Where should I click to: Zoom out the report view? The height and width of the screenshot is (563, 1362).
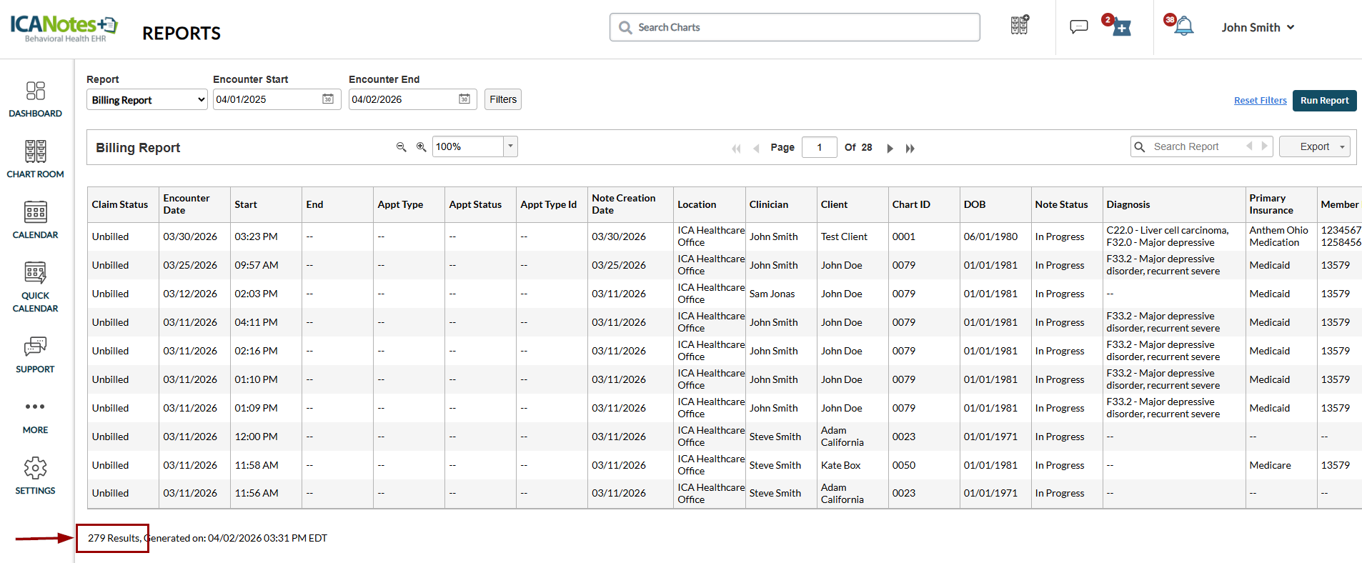[x=401, y=147]
